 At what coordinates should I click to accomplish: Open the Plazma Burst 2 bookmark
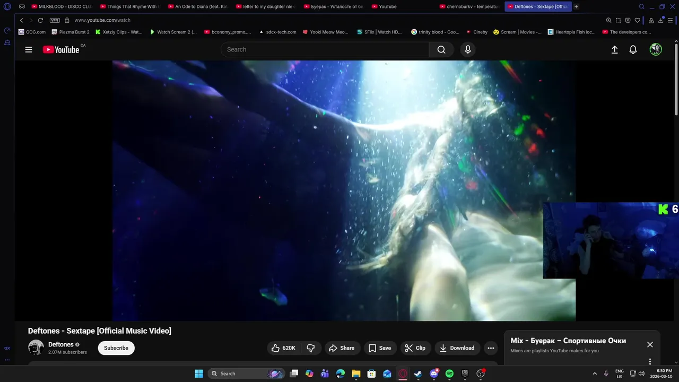tap(71, 32)
